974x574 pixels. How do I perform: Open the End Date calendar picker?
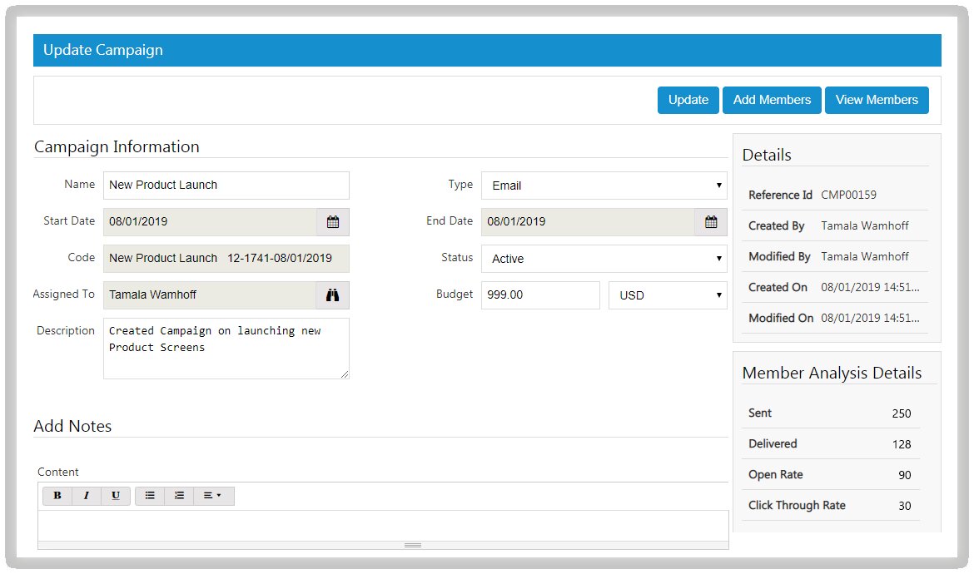[711, 222]
